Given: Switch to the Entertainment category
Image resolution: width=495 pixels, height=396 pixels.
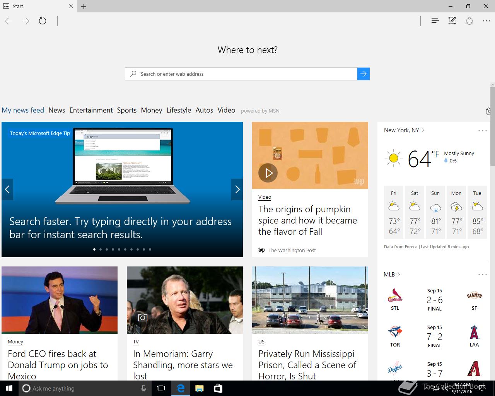Looking at the screenshot, I should point(91,110).
